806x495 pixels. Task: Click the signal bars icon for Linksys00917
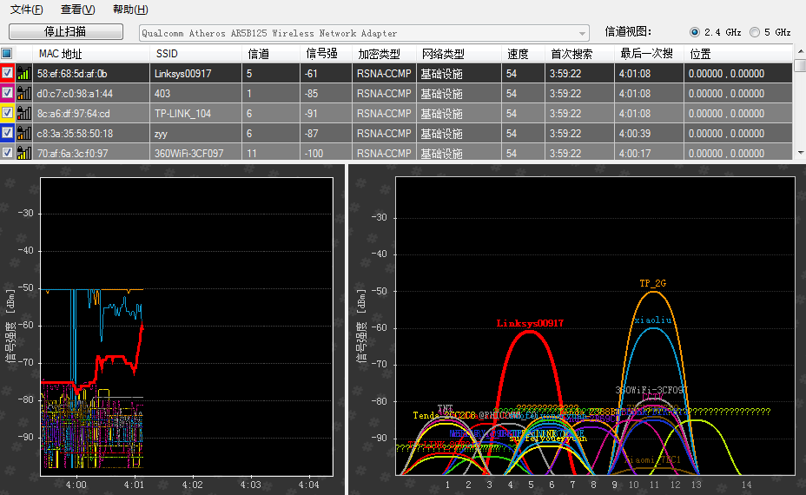[23, 74]
